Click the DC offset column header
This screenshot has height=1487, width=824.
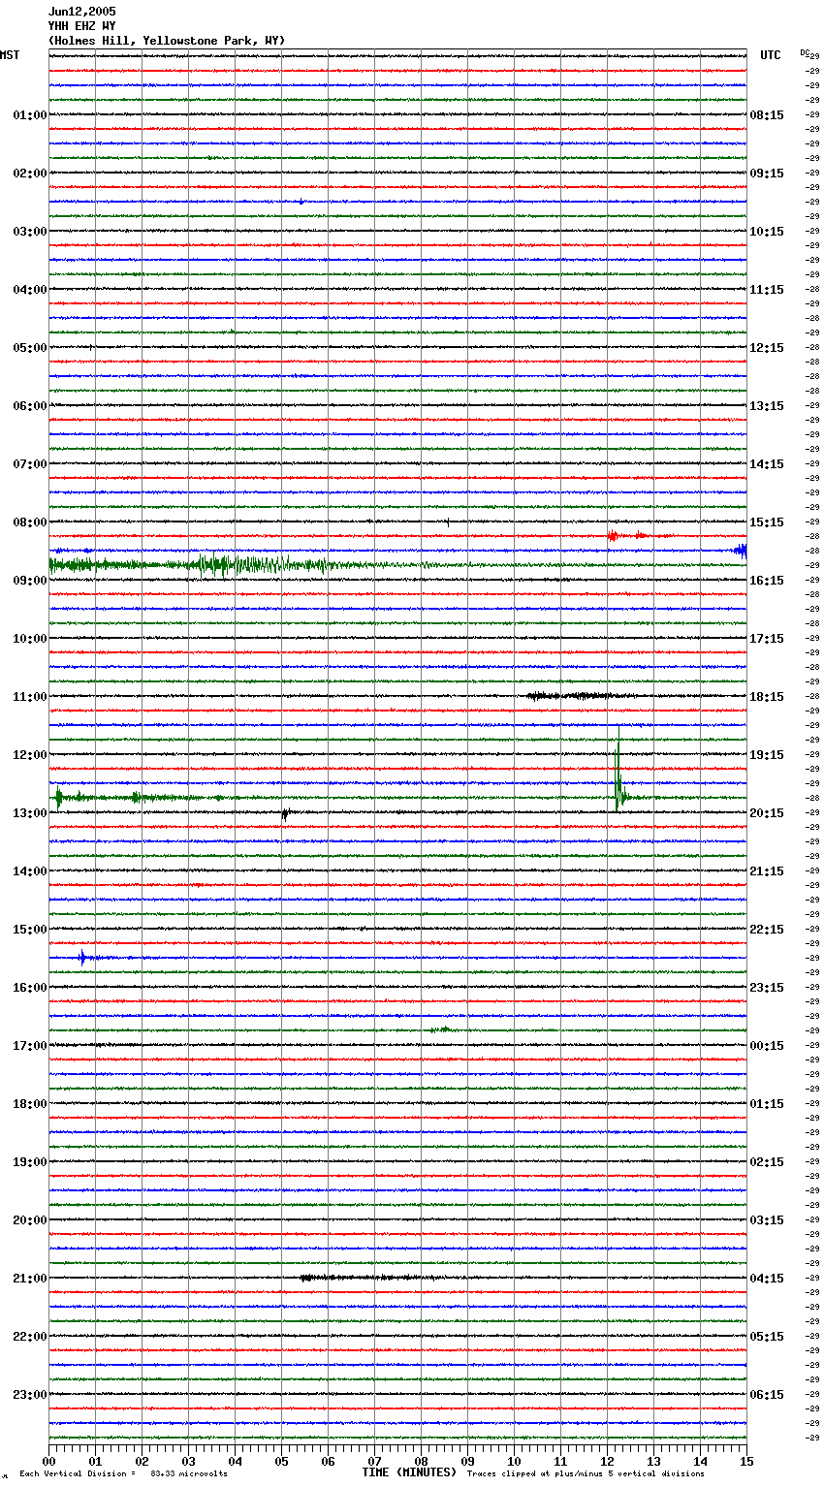coord(805,52)
